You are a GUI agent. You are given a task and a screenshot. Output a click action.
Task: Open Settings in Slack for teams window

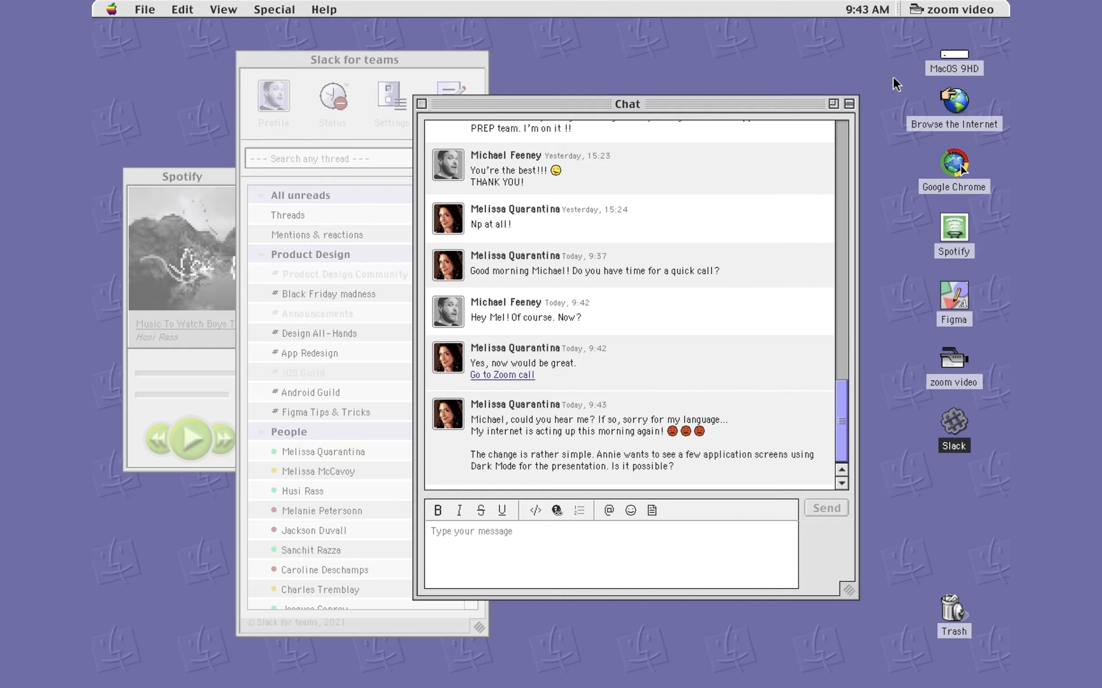[x=391, y=103]
